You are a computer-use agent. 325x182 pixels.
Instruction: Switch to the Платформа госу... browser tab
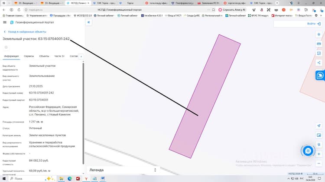pyautogui.click(x=183, y=3)
